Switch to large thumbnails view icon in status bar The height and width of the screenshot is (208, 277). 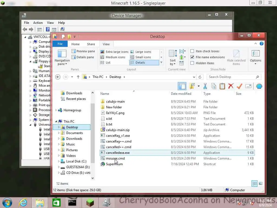click(x=260, y=184)
